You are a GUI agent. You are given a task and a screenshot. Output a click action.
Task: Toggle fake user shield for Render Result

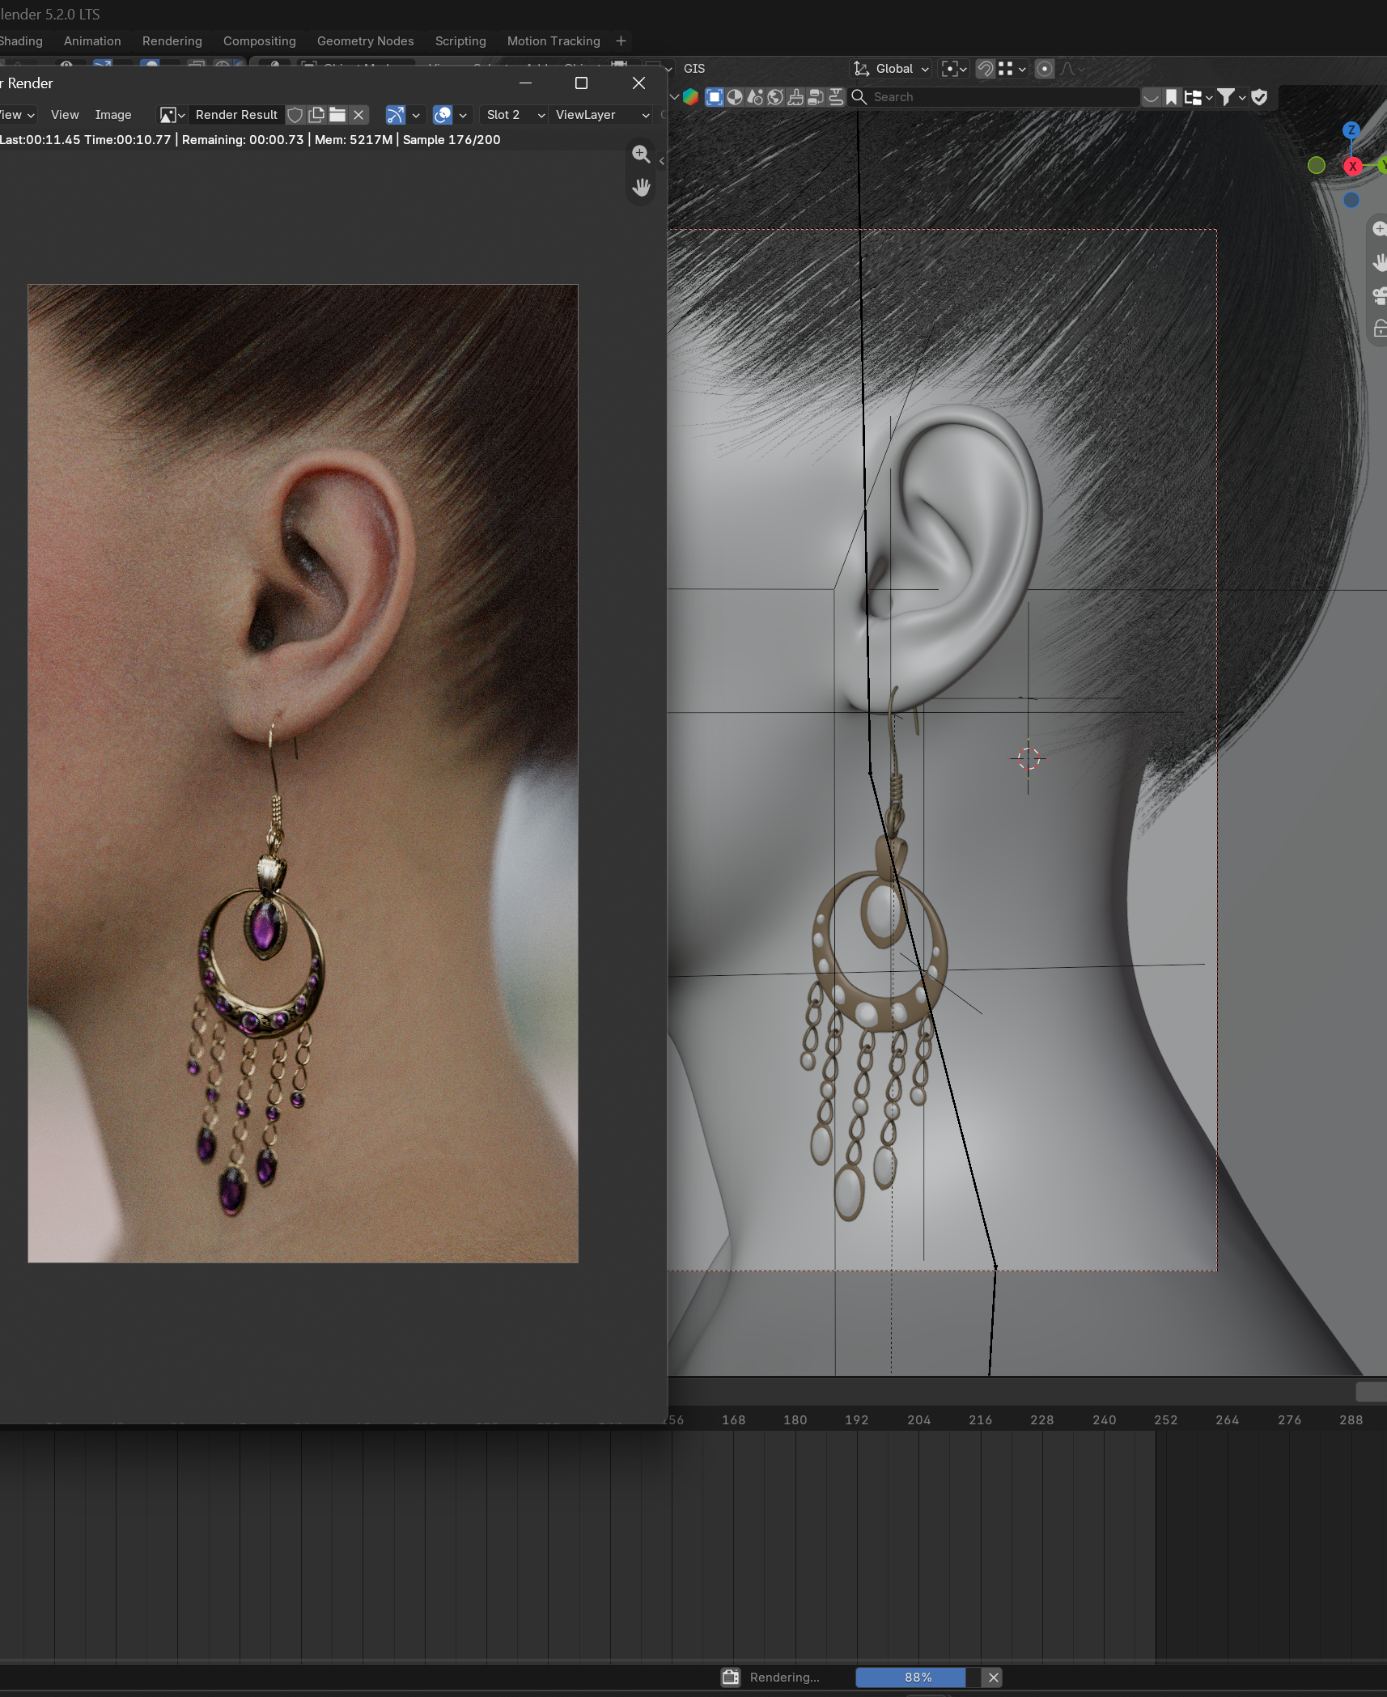pyautogui.click(x=295, y=115)
